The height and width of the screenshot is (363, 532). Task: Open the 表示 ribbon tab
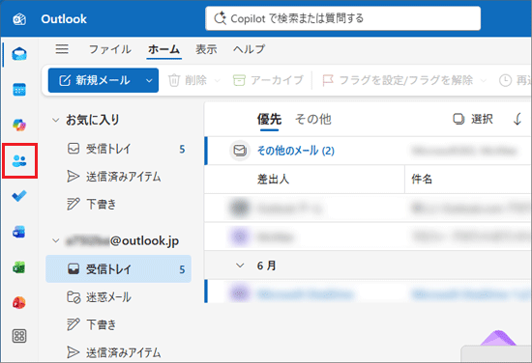coord(206,49)
